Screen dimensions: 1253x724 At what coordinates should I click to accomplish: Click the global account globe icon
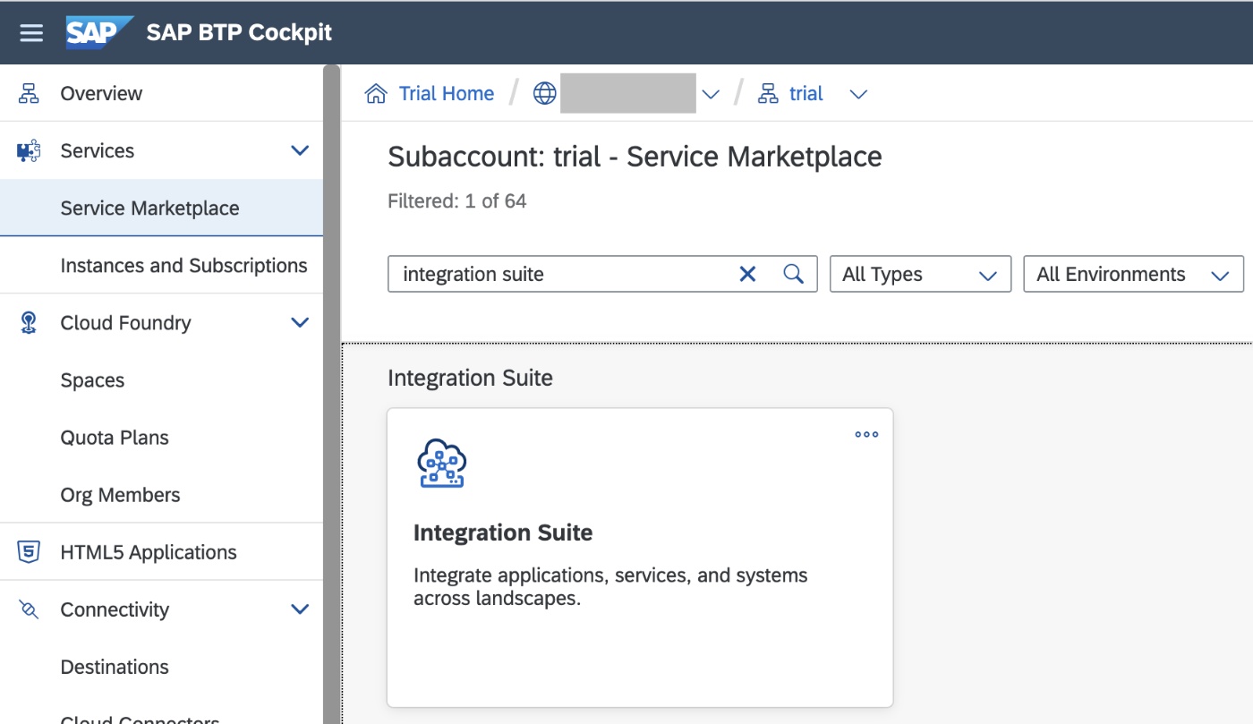pos(544,93)
